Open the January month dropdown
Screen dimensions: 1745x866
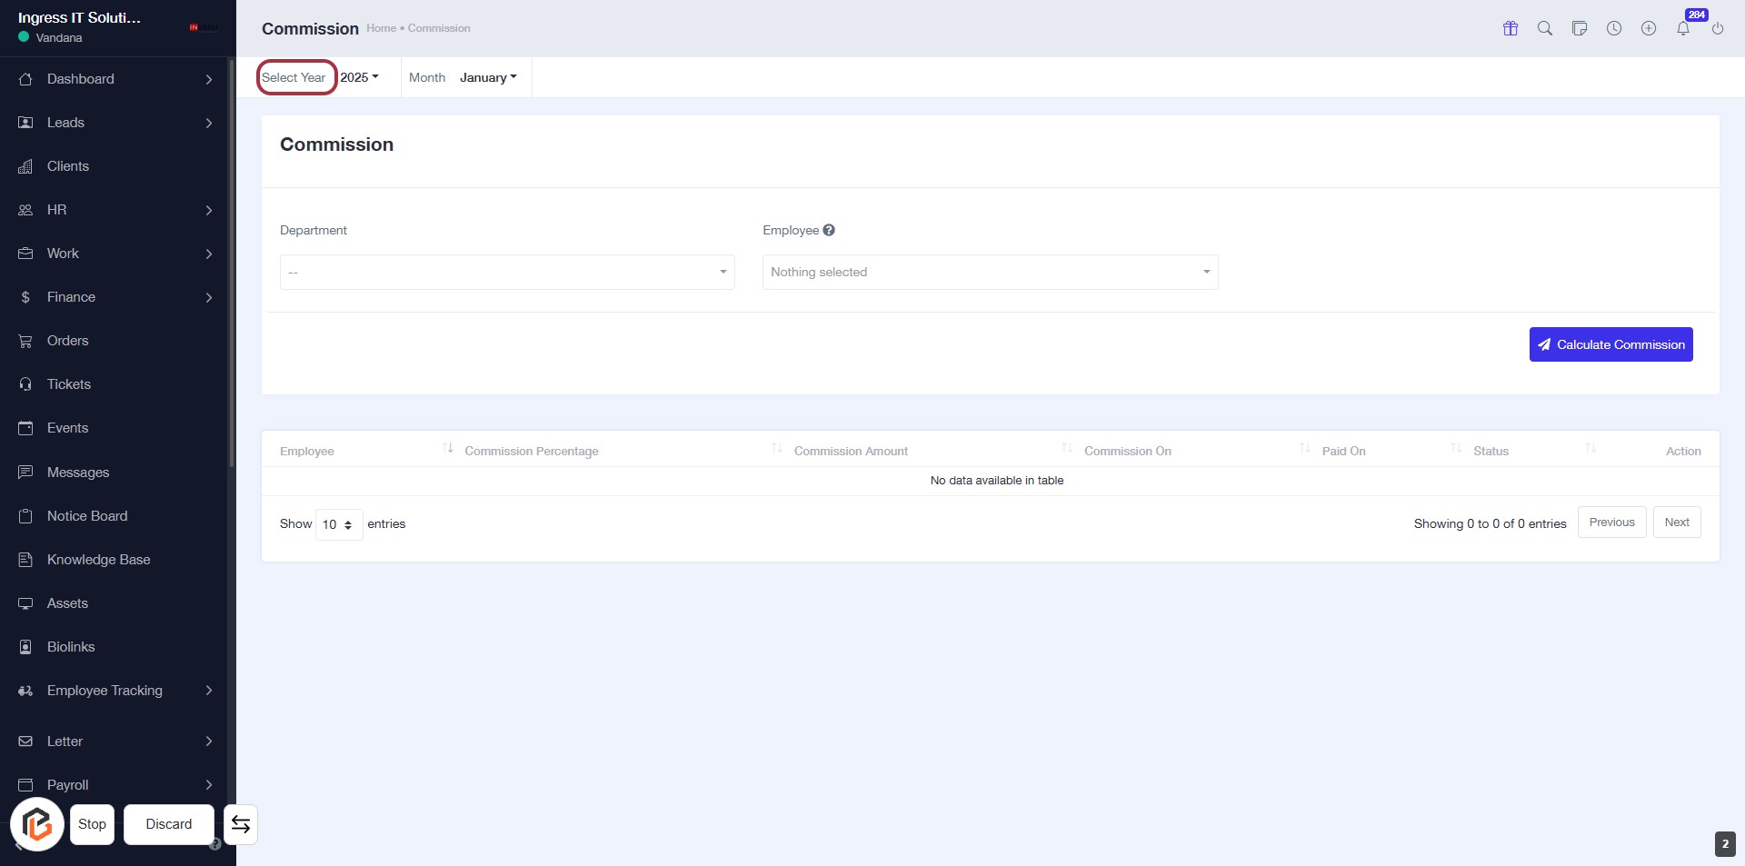coord(488,77)
